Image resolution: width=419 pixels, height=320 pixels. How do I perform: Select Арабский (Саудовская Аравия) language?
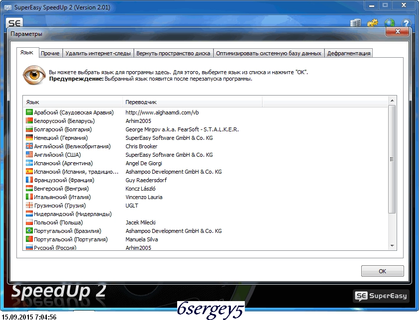click(x=74, y=112)
